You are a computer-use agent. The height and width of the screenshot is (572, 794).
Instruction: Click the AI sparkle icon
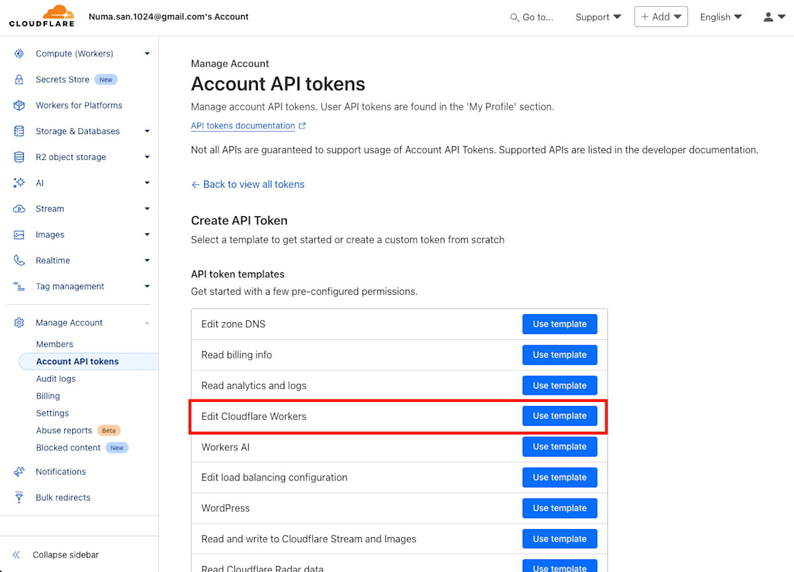pyautogui.click(x=19, y=183)
